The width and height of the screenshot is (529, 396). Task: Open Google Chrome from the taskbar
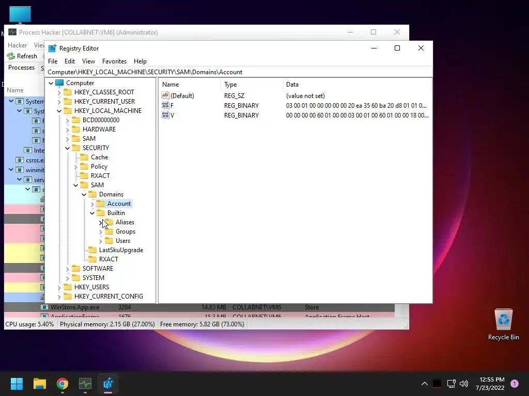(x=63, y=384)
